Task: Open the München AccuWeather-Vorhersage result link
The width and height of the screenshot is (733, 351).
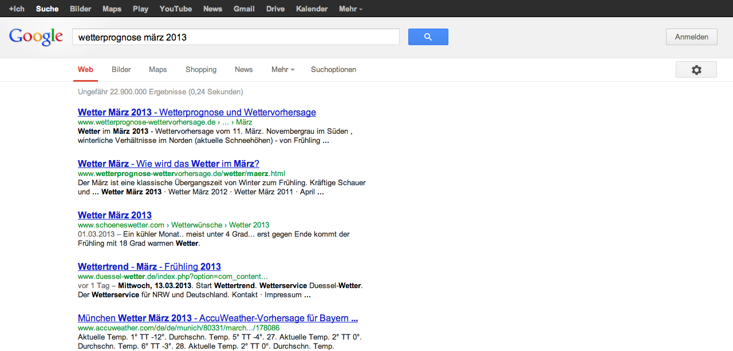Action: (x=218, y=318)
